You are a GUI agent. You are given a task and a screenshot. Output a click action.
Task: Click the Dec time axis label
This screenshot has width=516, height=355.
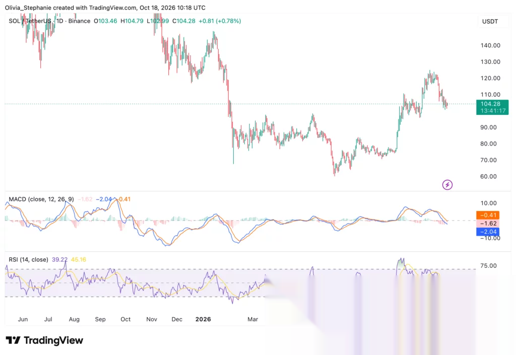[177, 319]
